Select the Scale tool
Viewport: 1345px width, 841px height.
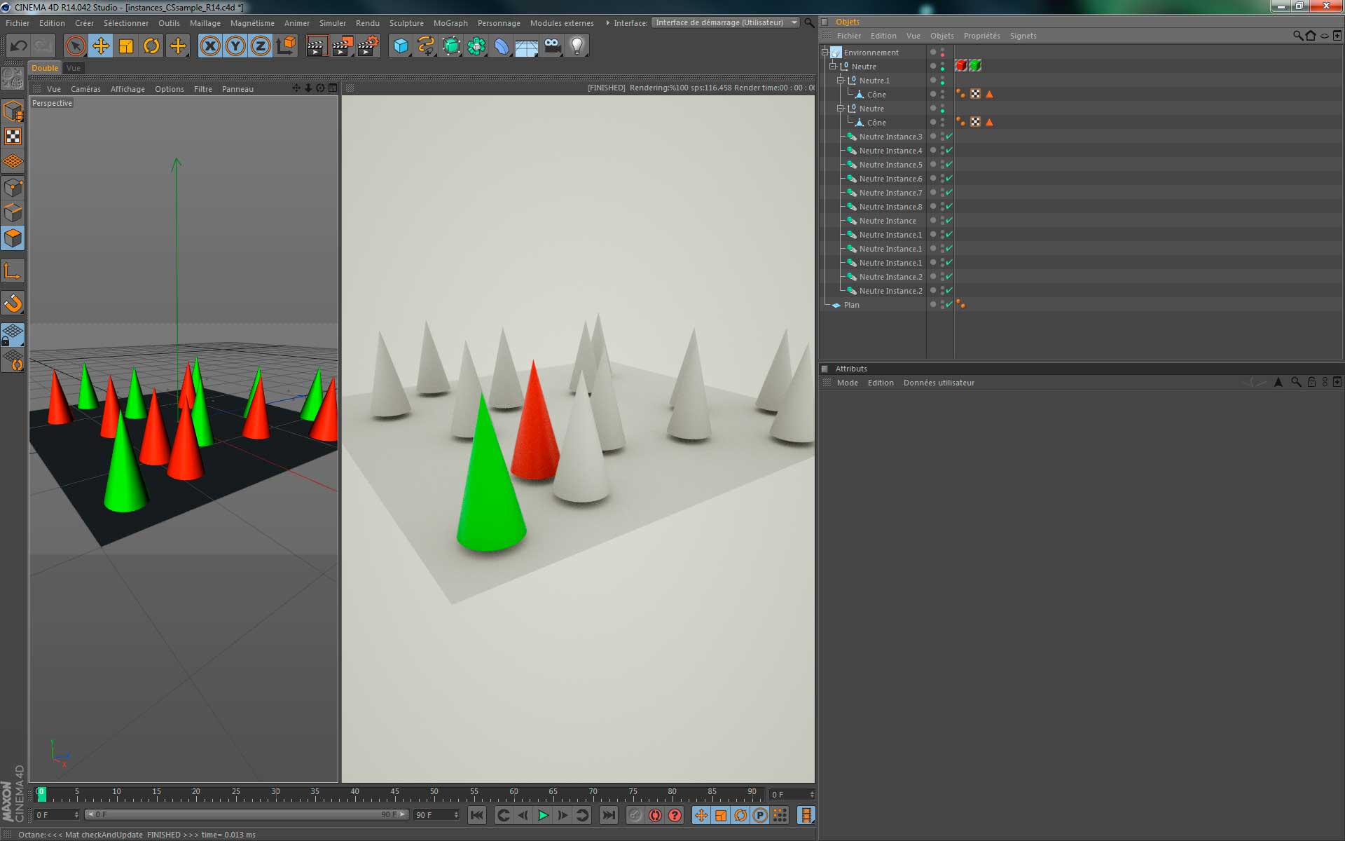click(126, 46)
